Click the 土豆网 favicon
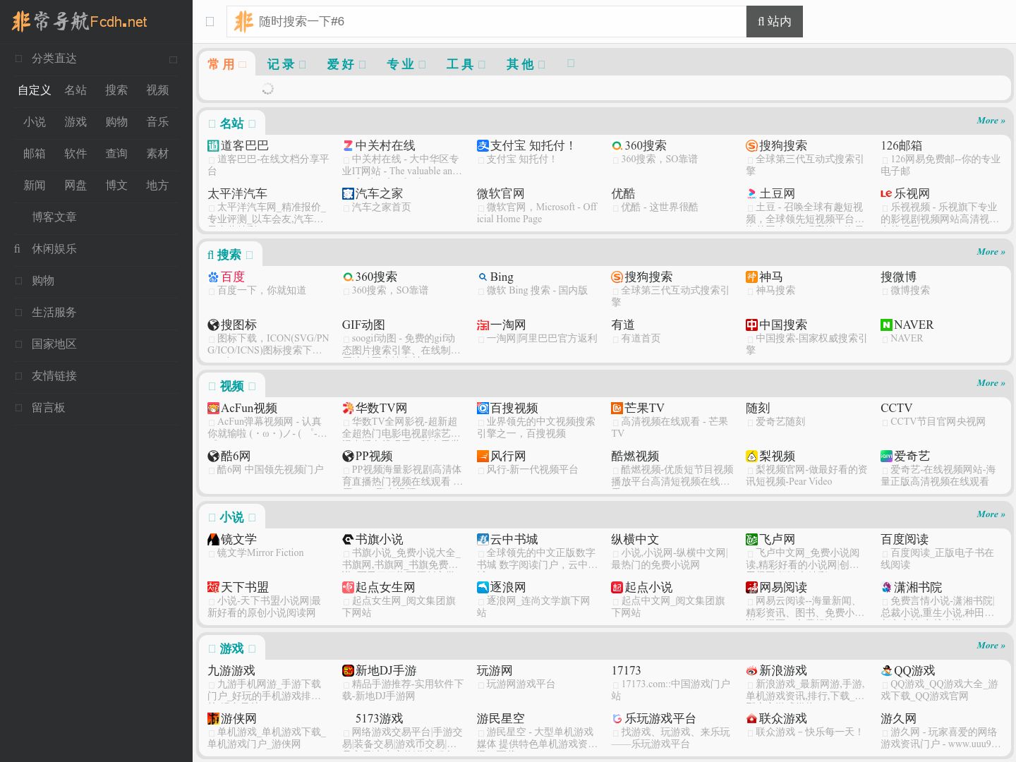 coord(751,194)
